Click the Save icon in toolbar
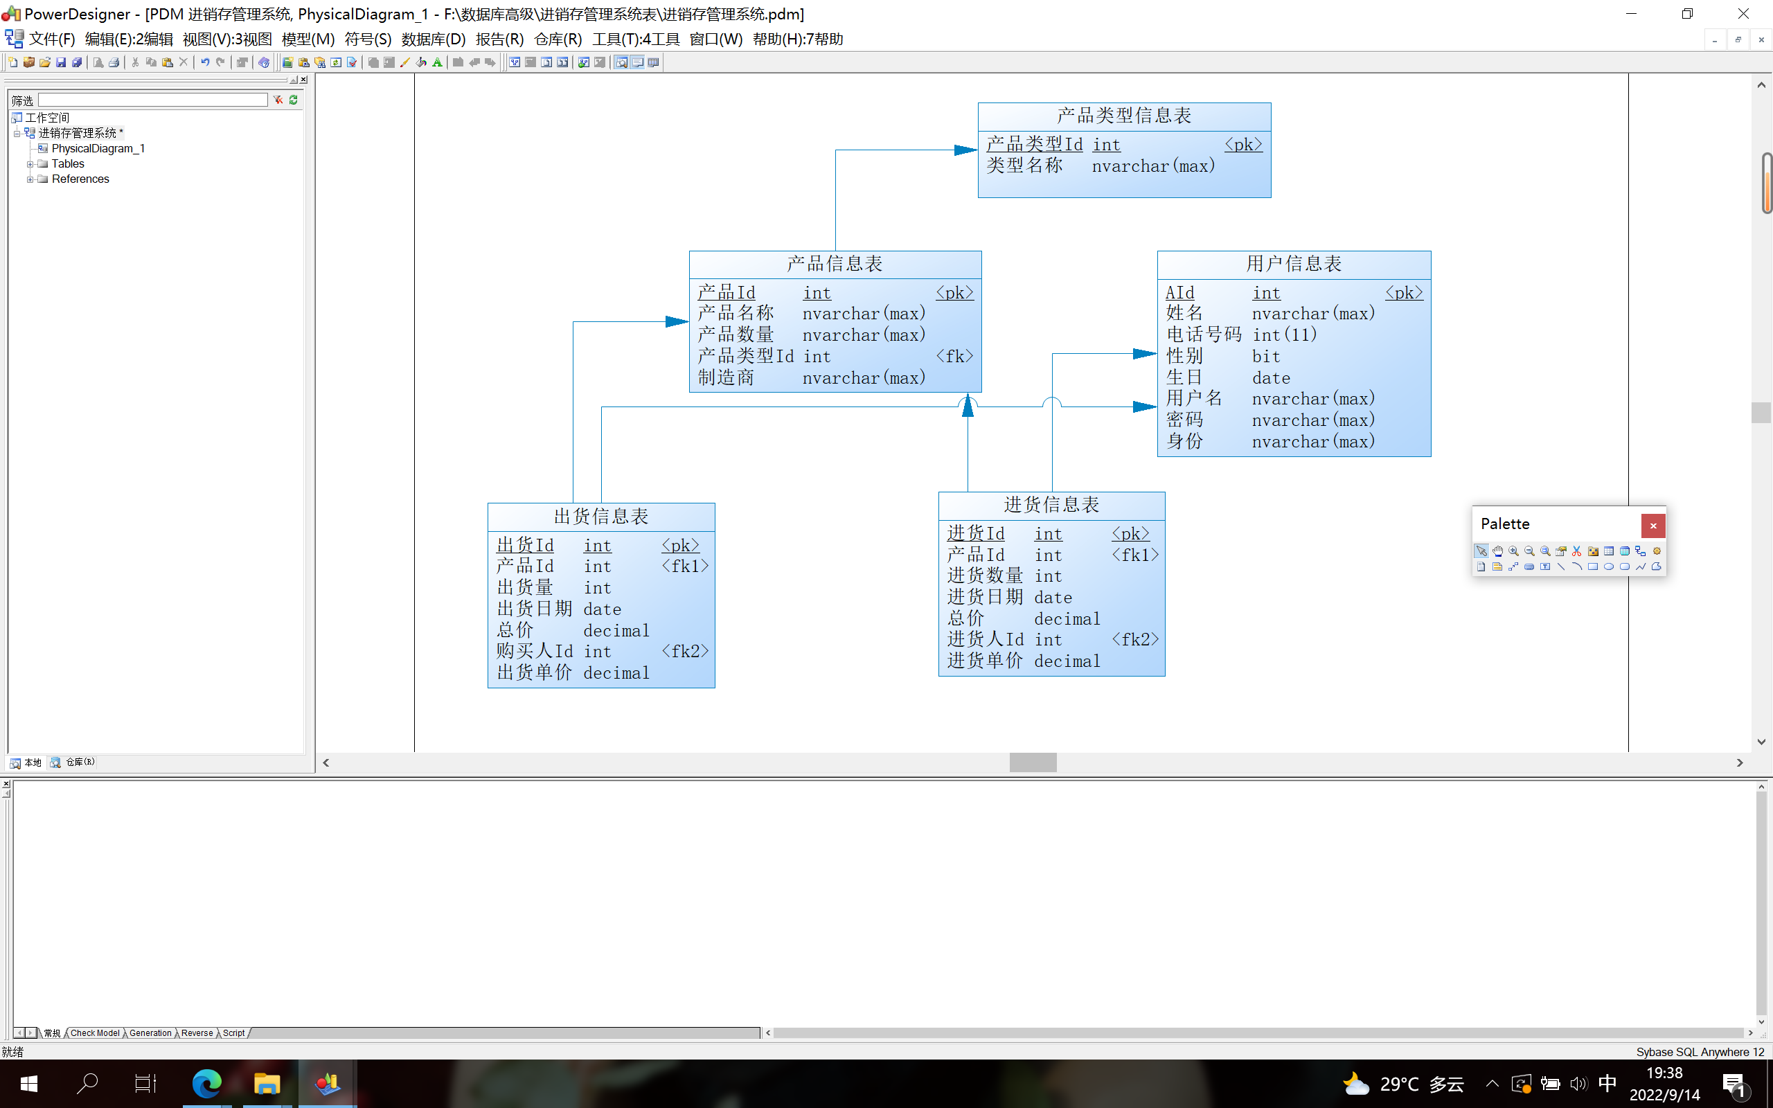Screen dimensions: 1773x1108 [x=62, y=62]
